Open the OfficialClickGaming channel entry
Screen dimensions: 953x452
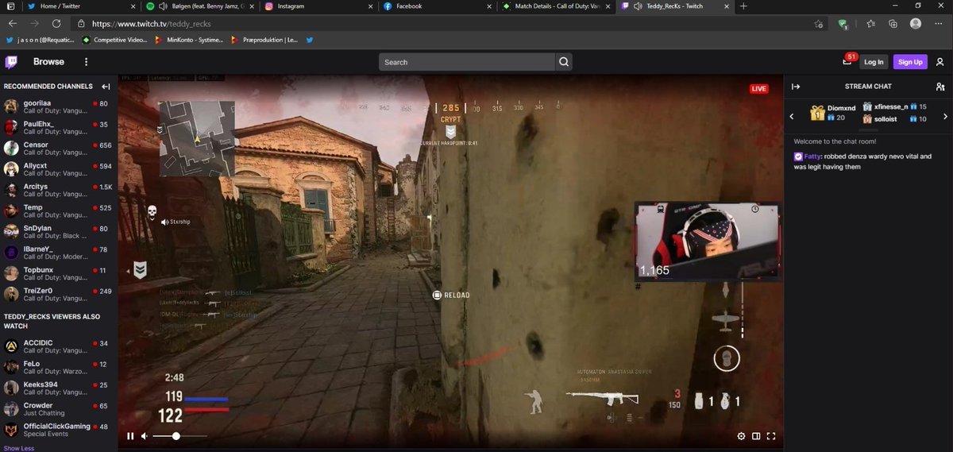57,431
